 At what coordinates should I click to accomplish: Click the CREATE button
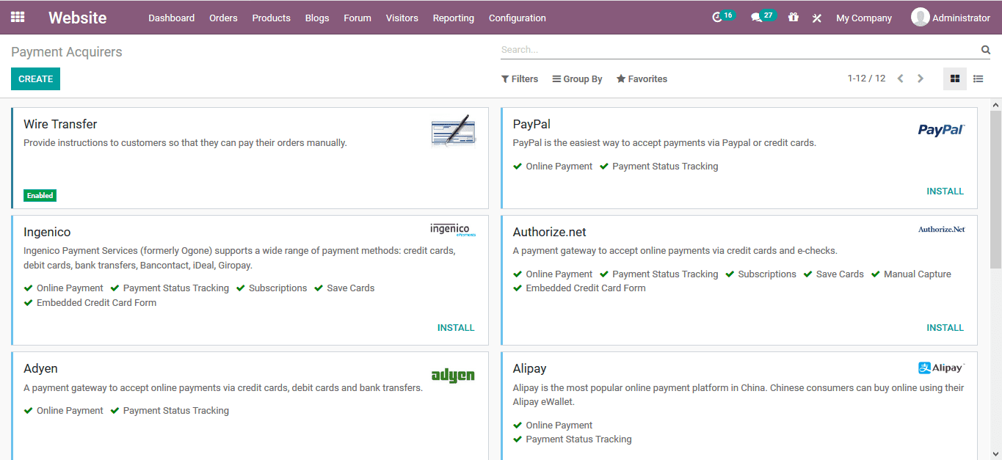[x=35, y=79]
